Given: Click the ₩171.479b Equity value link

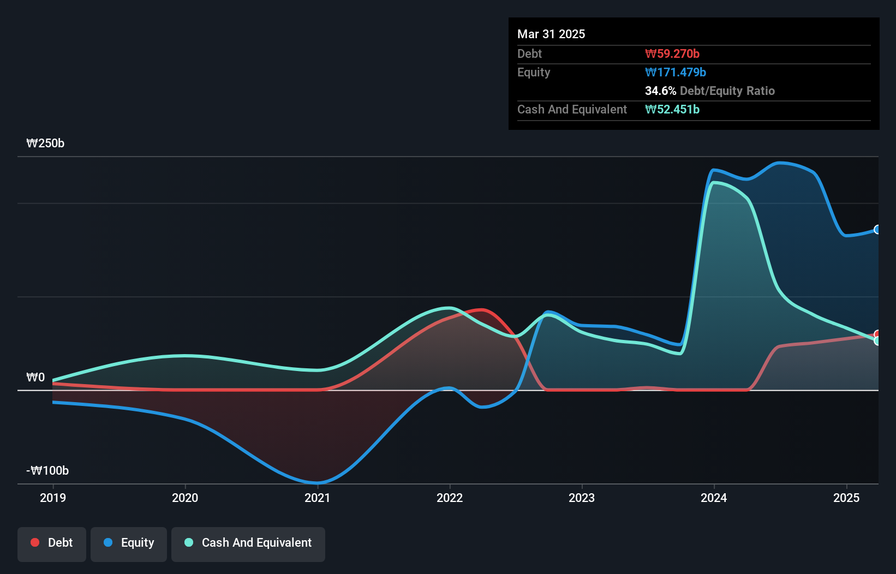Looking at the screenshot, I should tap(676, 72).
